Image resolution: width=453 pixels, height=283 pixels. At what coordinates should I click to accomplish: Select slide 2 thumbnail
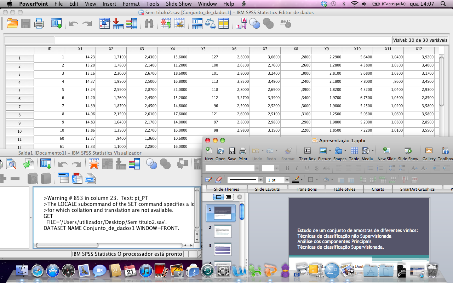(x=223, y=231)
